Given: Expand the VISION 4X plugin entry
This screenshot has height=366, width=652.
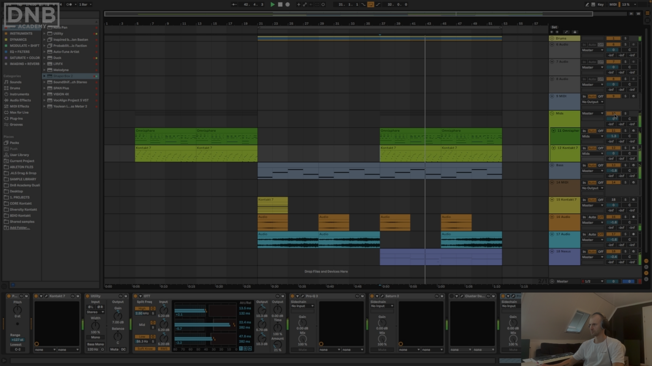Looking at the screenshot, I should (44, 94).
